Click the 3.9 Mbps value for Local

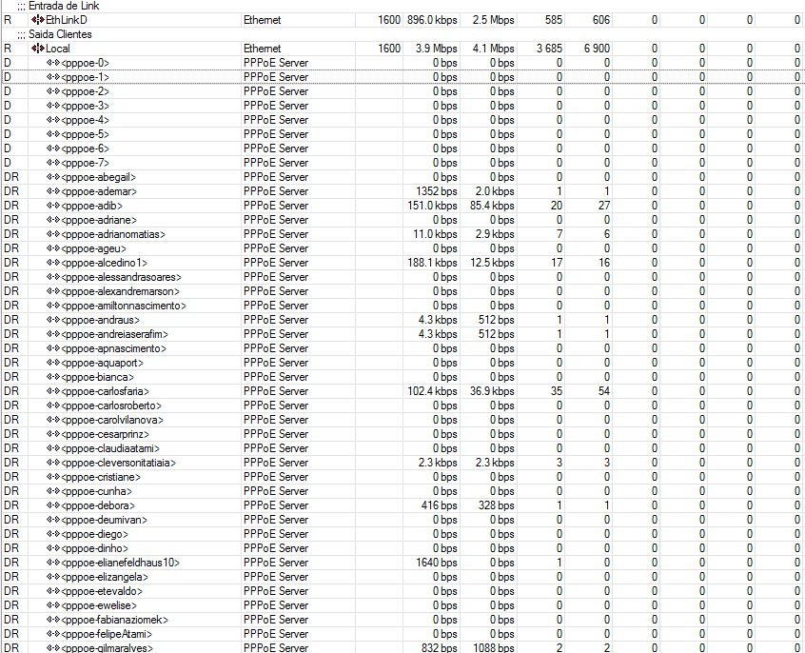(436, 49)
